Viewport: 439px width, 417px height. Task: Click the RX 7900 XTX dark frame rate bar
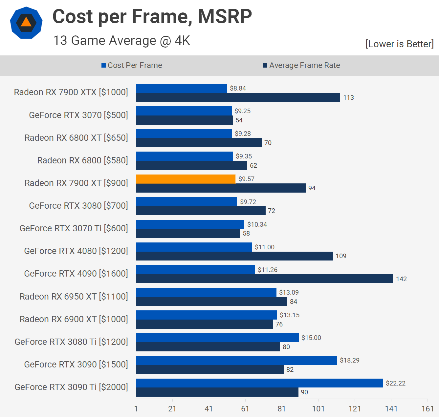[x=238, y=97]
